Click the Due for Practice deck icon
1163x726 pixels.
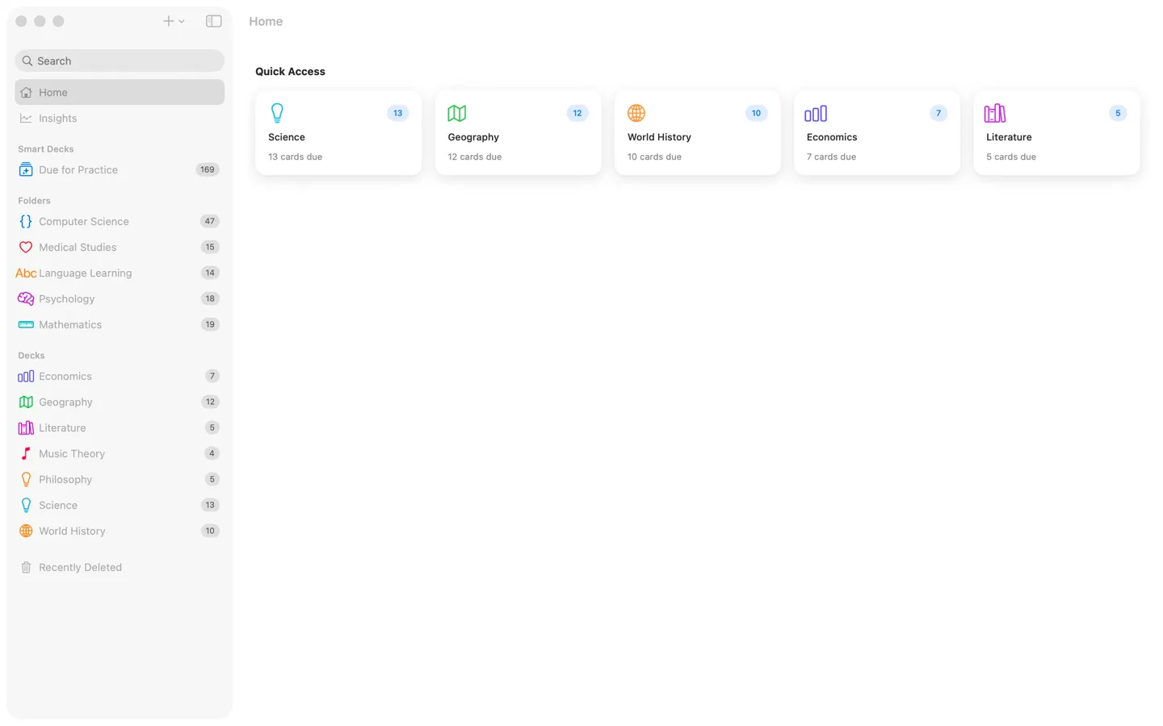(26, 169)
